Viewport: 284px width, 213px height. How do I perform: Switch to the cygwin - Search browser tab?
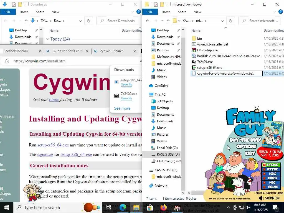coord(115,51)
